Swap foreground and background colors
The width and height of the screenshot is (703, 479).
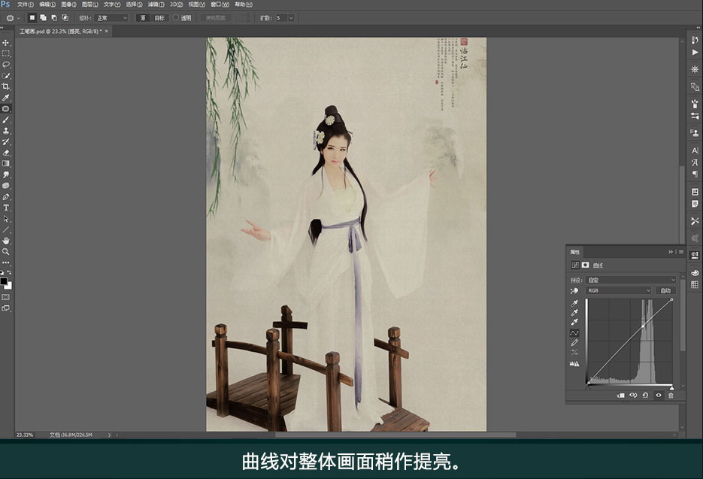coord(10,272)
